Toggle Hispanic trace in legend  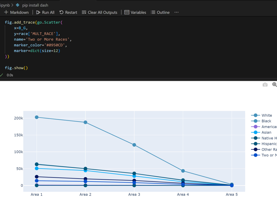click(x=264, y=144)
